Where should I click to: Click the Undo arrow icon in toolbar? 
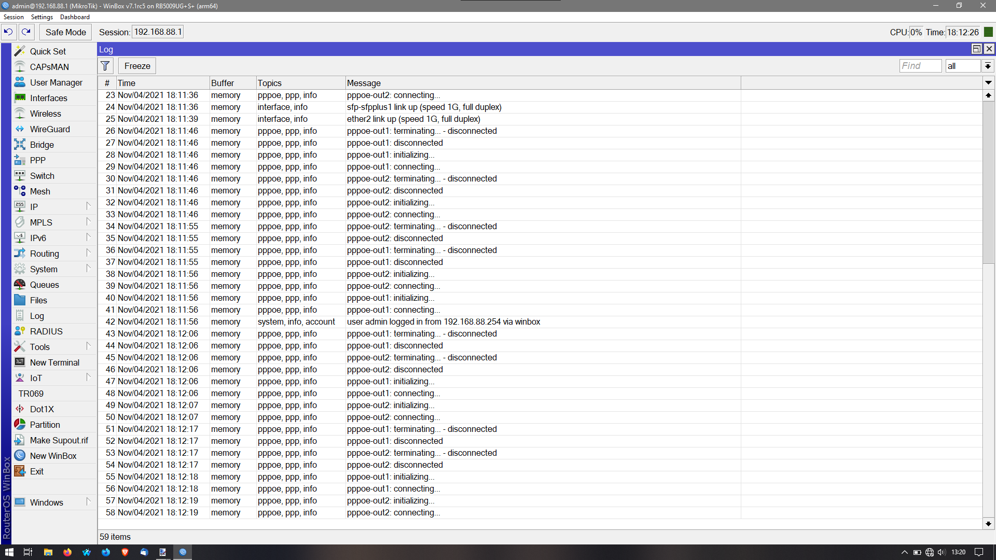pyautogui.click(x=8, y=32)
